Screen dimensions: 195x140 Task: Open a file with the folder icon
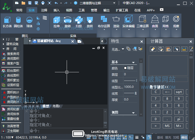tap(23, 3)
